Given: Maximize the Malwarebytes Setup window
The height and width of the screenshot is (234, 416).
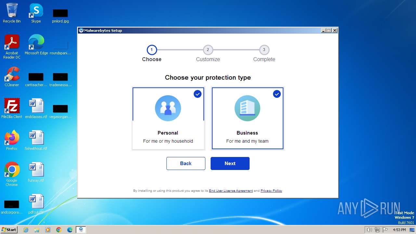Looking at the screenshot, I should (329, 31).
